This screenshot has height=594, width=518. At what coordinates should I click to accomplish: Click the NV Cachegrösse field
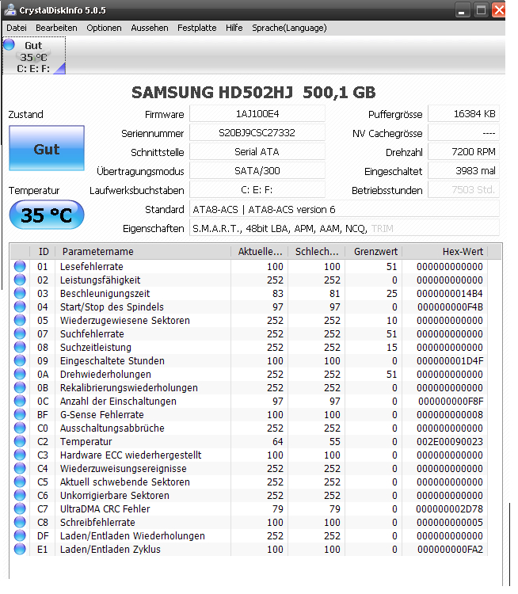tap(463, 132)
